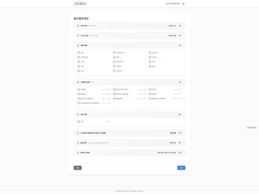Select the templates/_pending directory name

[158, 98]
